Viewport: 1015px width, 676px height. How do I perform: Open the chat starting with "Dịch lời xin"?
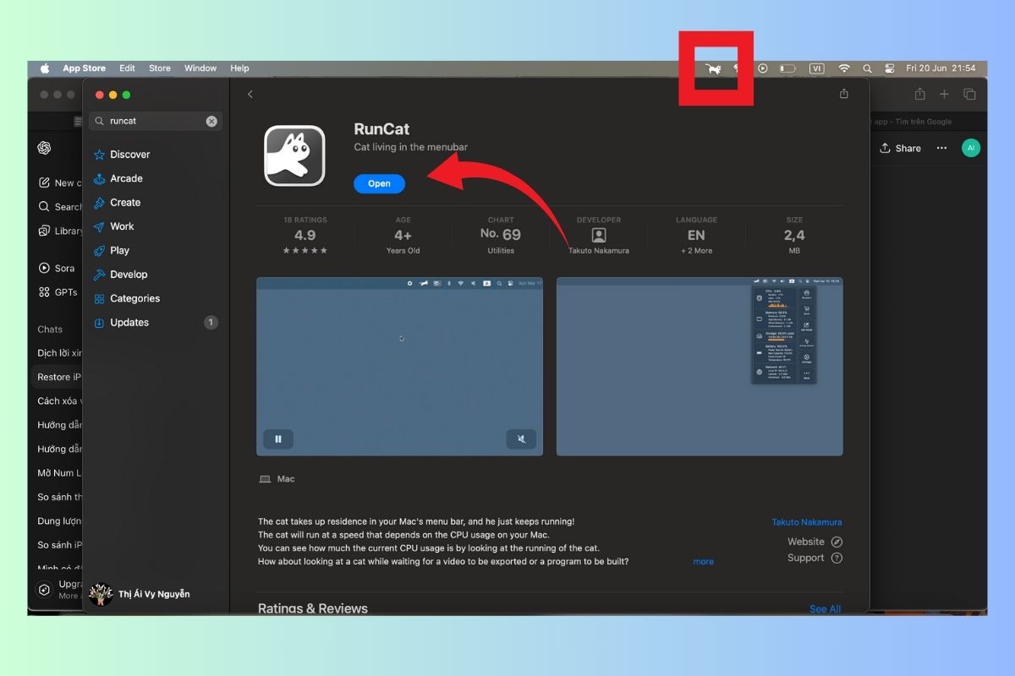[59, 353]
